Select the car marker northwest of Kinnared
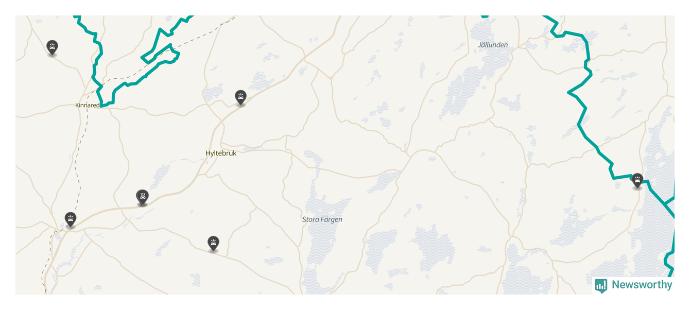Screen dimensions: 690x310 pyautogui.click(x=52, y=47)
